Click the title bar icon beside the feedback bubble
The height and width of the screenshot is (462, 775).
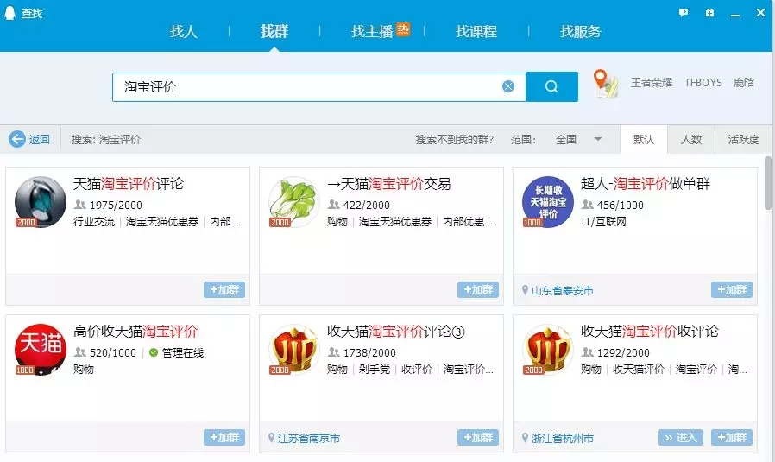pos(709,13)
